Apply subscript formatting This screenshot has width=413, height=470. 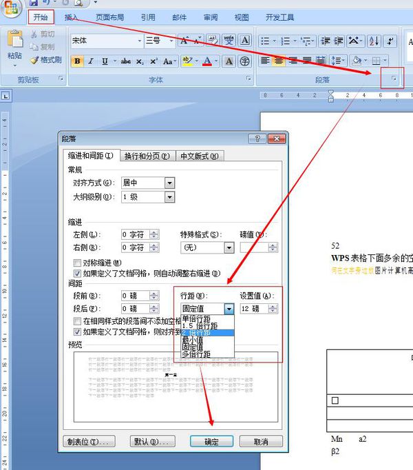click(140, 61)
